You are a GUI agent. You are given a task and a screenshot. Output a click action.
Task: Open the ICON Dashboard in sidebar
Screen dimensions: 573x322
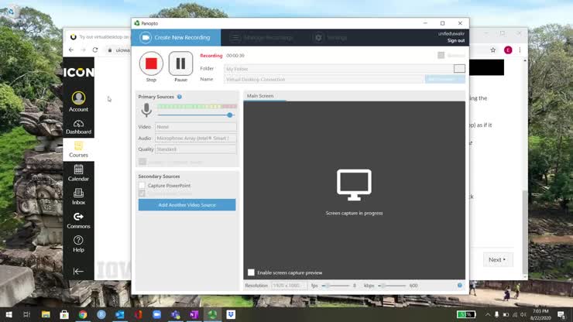click(78, 127)
